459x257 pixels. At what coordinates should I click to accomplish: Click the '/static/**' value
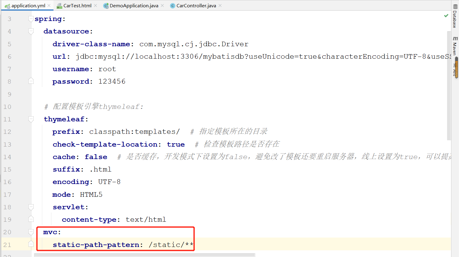coord(171,245)
